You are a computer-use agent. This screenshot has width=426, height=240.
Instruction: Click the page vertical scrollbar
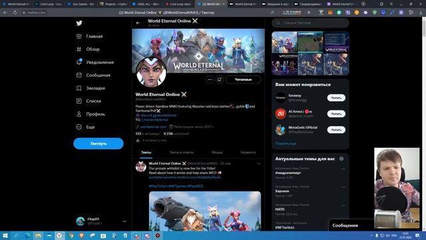[x=424, y=124]
